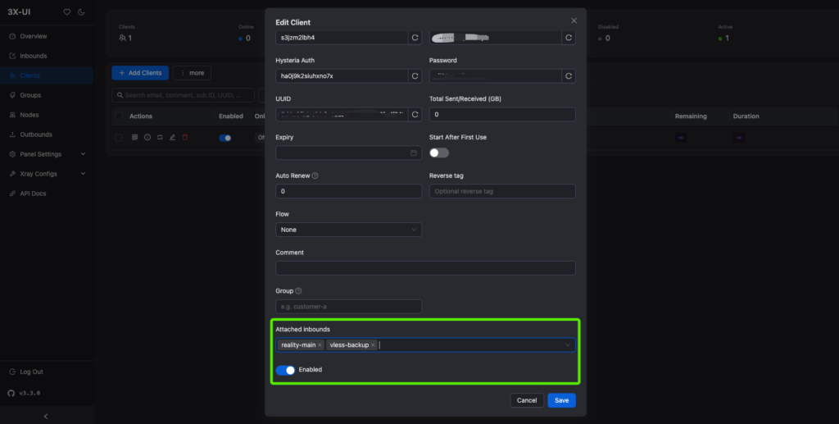
Task: Regenerate the UUID value
Action: 415,115
